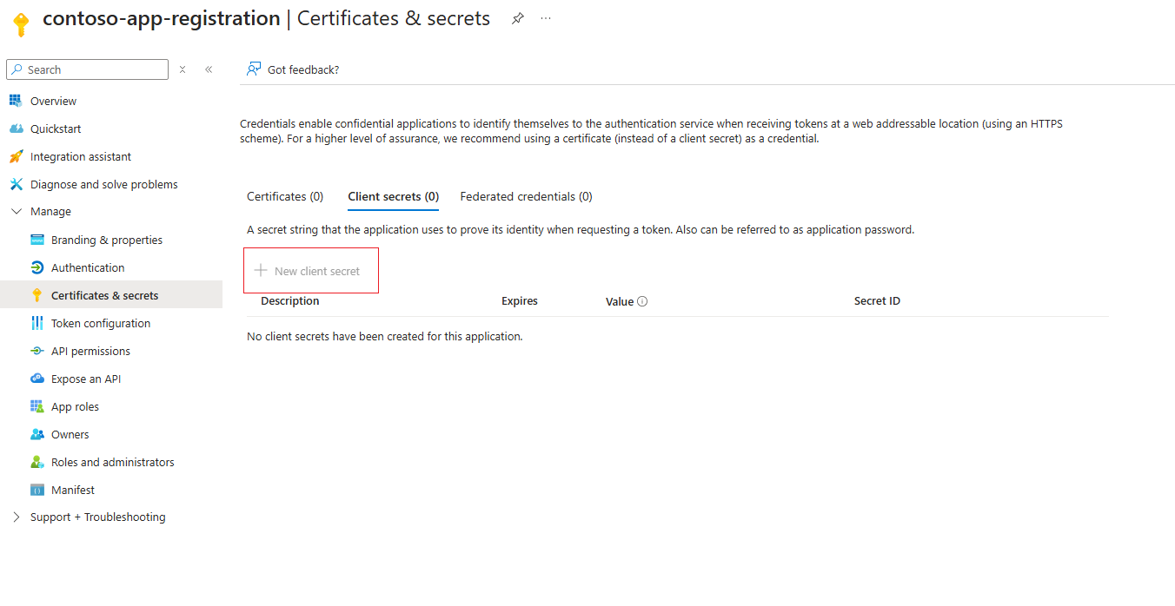
Task: Click the Owners people icon
Action: click(x=37, y=434)
